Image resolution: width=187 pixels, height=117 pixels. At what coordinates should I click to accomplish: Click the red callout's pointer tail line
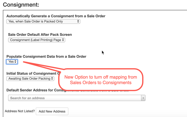(x=42, y=66)
